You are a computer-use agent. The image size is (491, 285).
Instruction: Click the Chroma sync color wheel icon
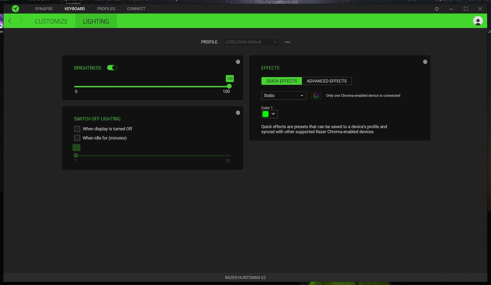316,95
